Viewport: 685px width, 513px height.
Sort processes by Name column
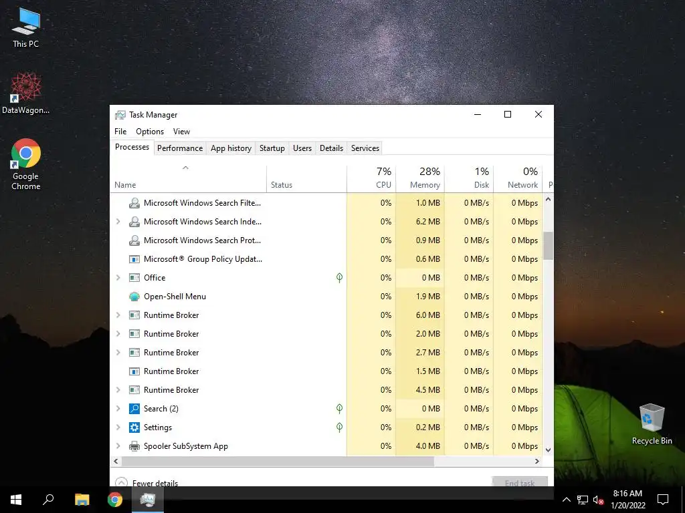188,179
